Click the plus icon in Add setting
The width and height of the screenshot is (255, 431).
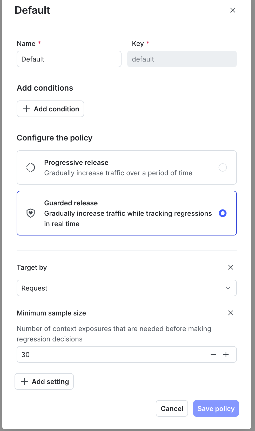tap(24, 381)
